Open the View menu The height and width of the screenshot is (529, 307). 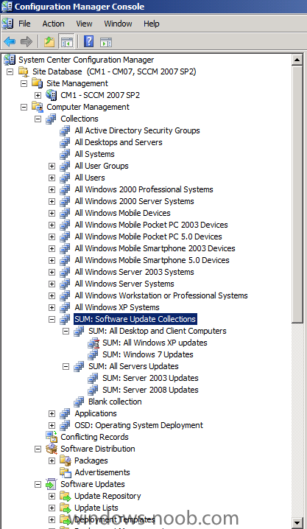pos(84,24)
